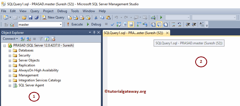Toggle Include Client Statistics
Viewport: 240px width, 106px height.
point(145,24)
